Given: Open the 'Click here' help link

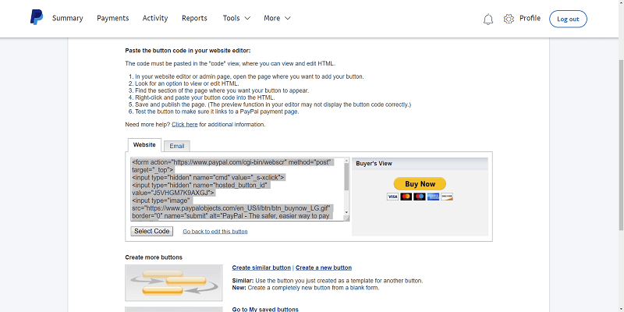Looking at the screenshot, I should [184, 124].
